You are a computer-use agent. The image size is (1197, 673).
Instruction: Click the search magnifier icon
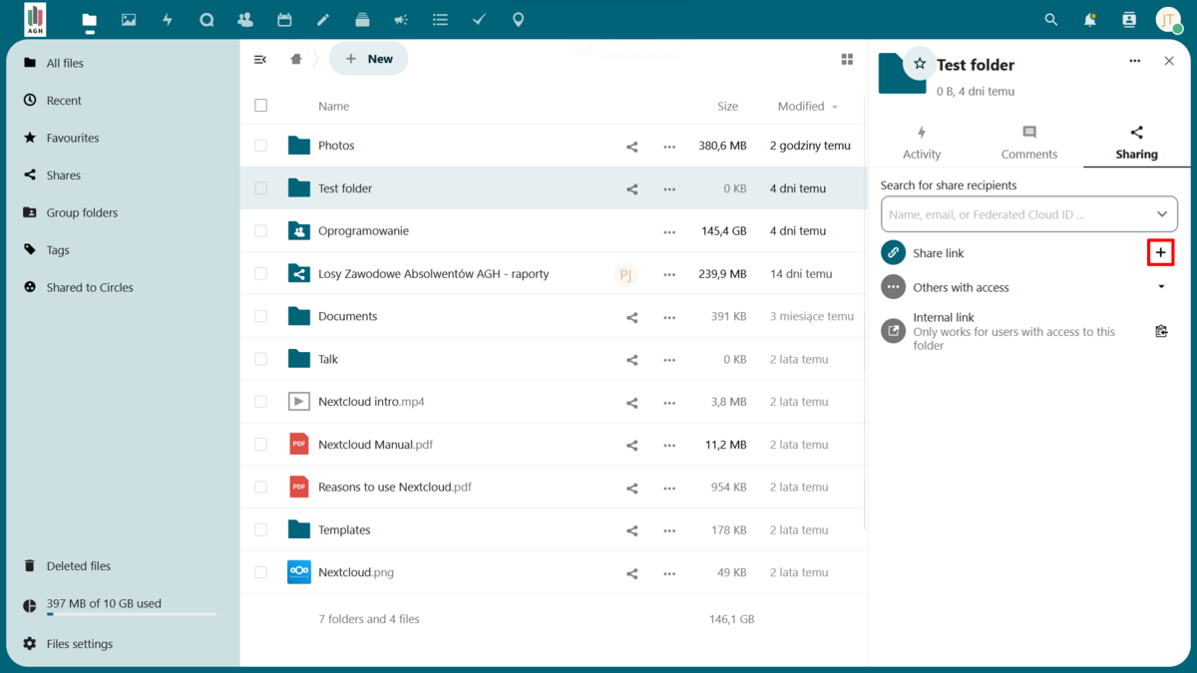(x=1050, y=20)
